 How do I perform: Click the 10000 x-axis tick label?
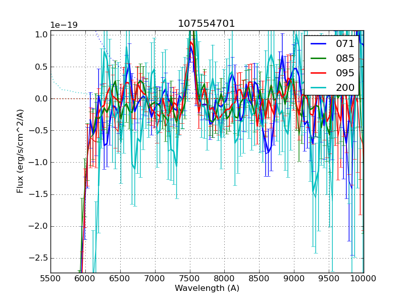click(x=364, y=278)
